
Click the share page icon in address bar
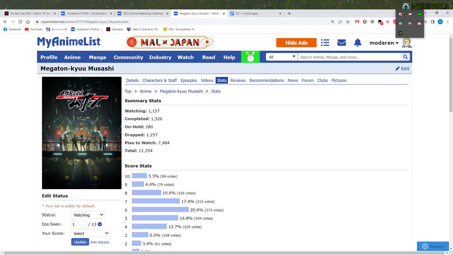point(340,22)
